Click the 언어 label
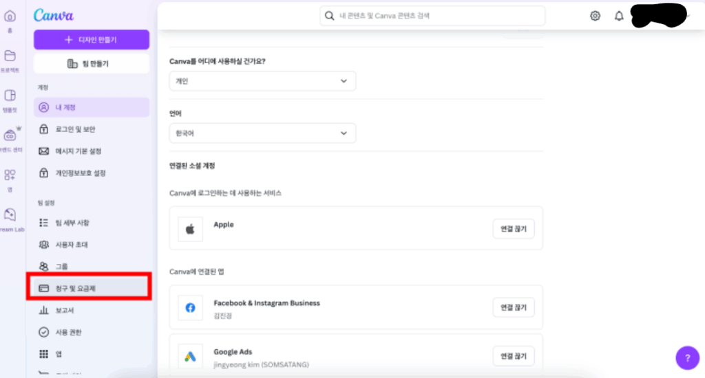The height and width of the screenshot is (378, 705). click(176, 113)
